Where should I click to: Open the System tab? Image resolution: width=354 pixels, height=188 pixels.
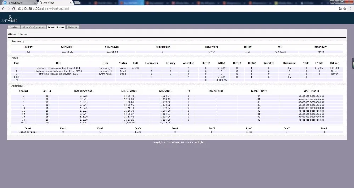pos(14,27)
